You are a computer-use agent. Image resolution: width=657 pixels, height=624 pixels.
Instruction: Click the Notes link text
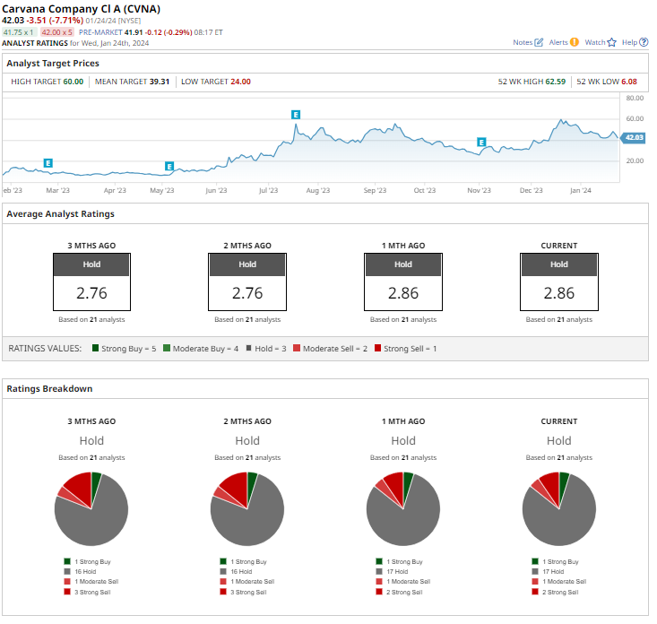(523, 42)
